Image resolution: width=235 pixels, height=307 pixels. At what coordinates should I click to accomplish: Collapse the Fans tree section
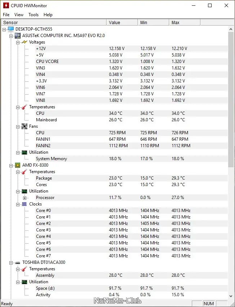(18, 126)
